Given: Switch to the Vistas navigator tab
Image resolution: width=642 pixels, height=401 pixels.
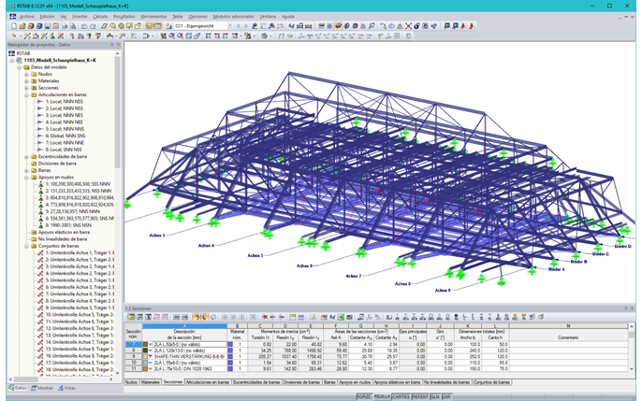Looking at the screenshot, I should 66,388.
